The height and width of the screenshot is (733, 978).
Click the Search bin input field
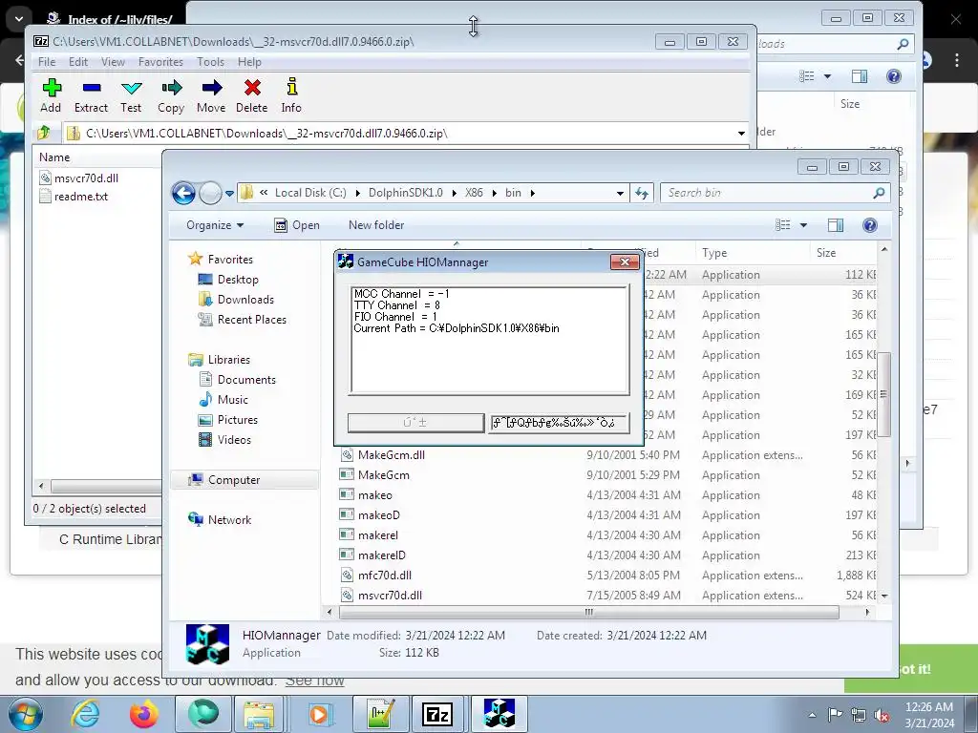coord(775,193)
